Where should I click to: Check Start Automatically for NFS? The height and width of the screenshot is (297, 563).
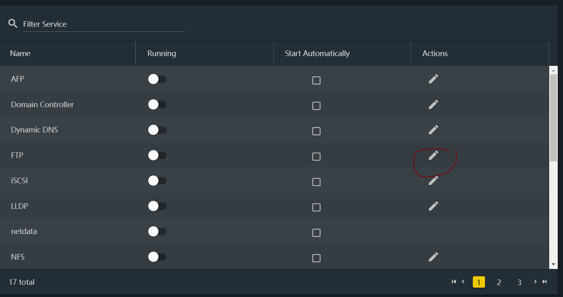coord(316,258)
